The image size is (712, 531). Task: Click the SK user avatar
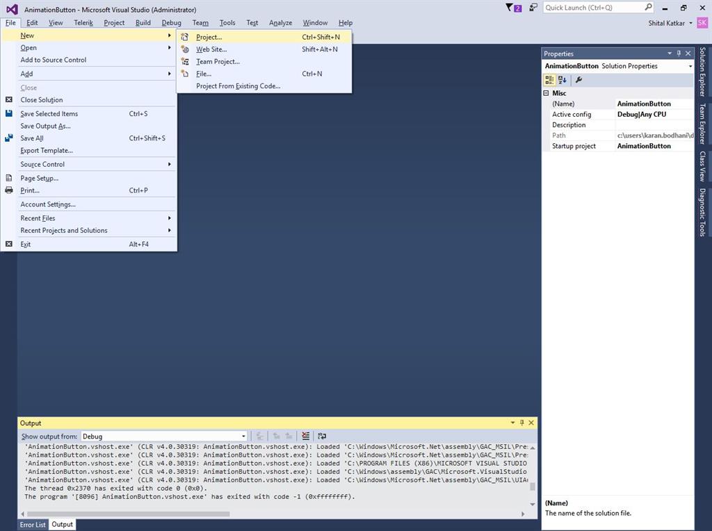pos(702,23)
